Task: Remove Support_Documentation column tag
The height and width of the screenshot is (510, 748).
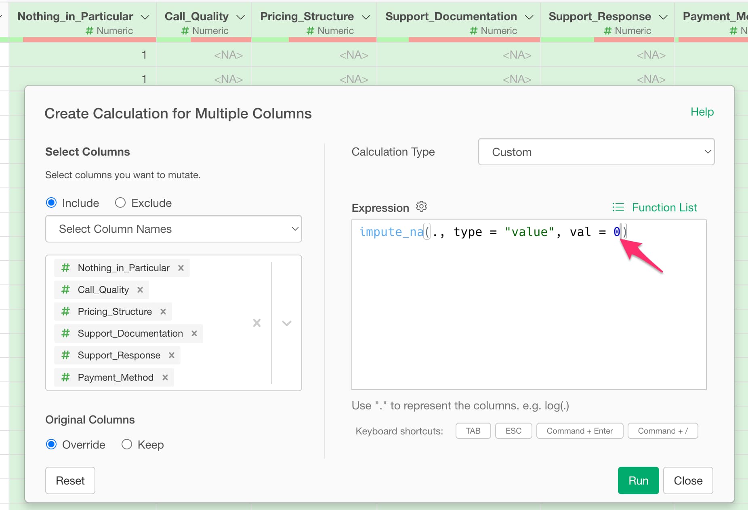Action: 194,333
